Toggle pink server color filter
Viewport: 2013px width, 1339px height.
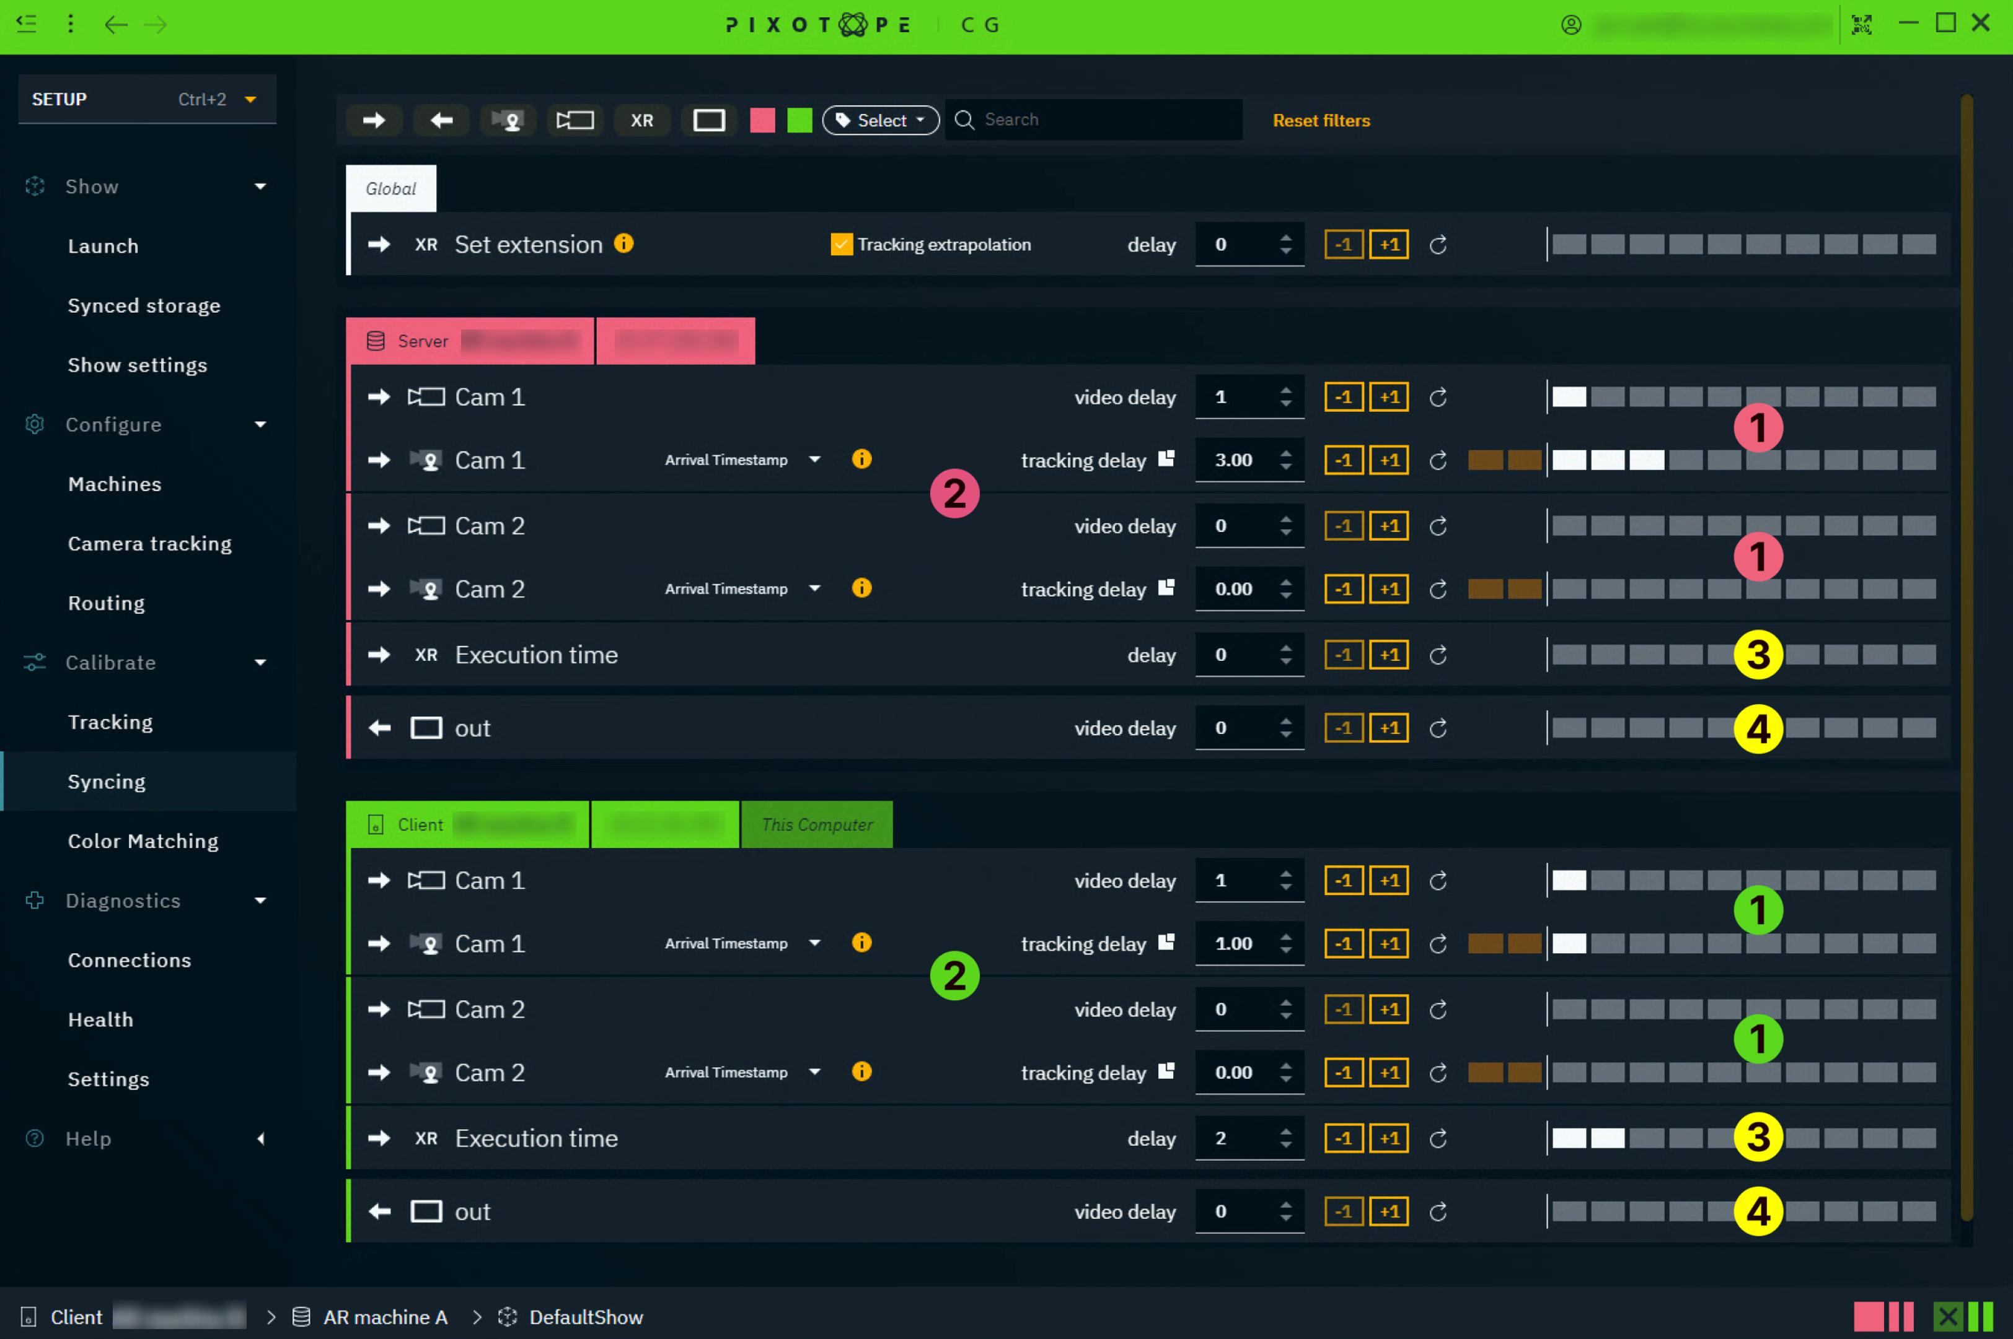click(x=762, y=120)
